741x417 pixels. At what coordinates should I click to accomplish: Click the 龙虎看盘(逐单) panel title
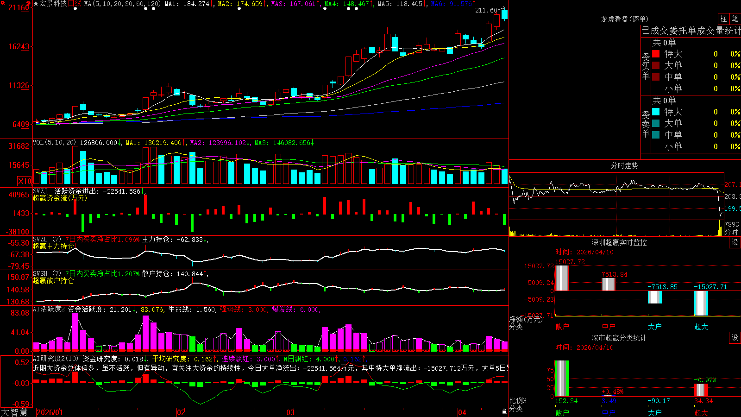pyautogui.click(x=625, y=19)
